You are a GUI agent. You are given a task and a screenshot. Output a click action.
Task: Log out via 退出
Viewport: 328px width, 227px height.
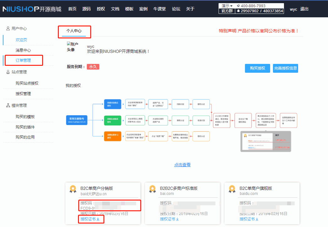click(304, 9)
